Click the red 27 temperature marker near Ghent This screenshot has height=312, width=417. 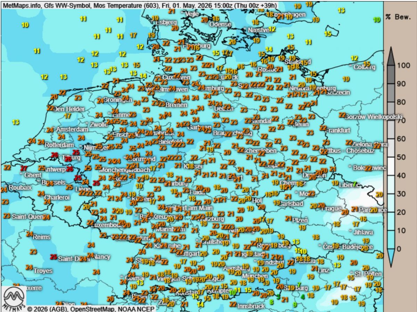click(x=24, y=168)
